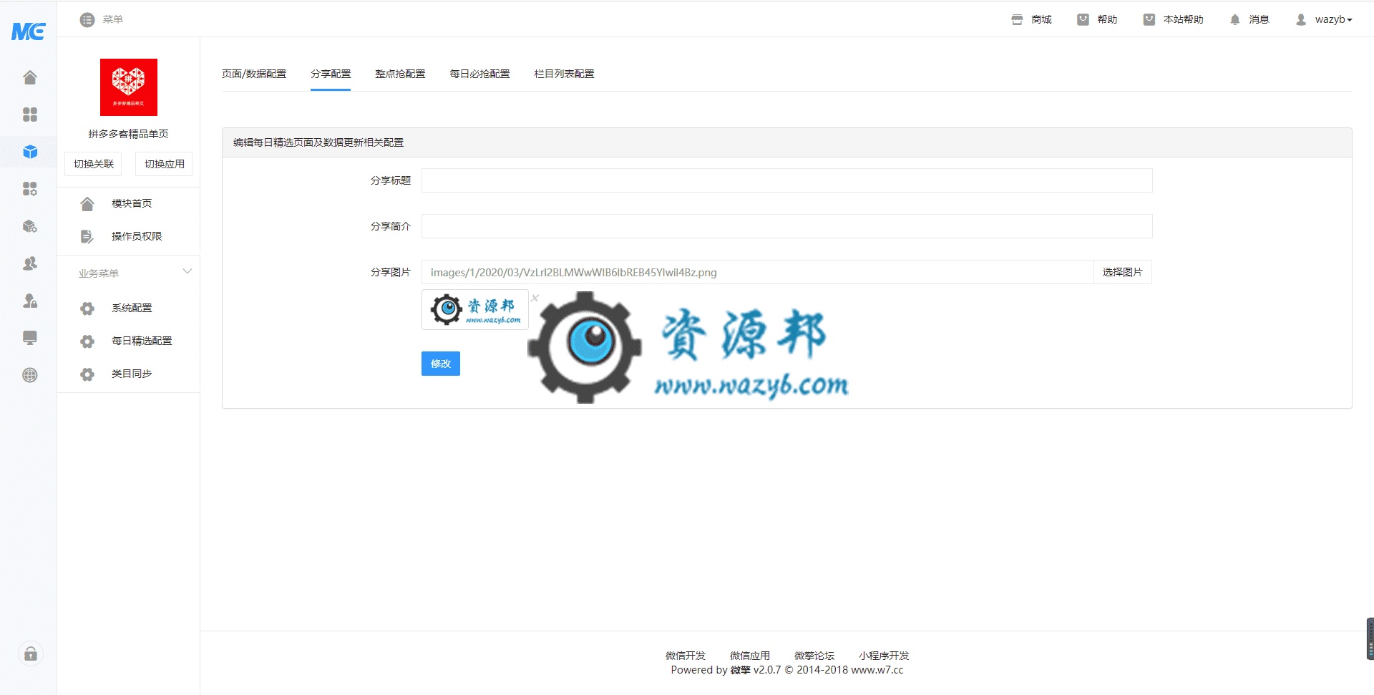
Task: Click the blue 修改 button
Action: click(441, 364)
